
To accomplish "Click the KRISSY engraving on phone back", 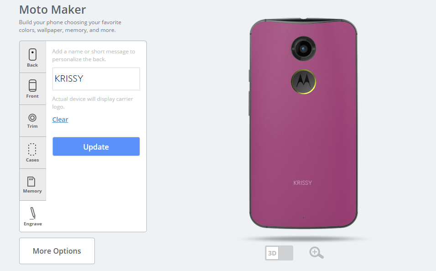I will click(x=302, y=183).
